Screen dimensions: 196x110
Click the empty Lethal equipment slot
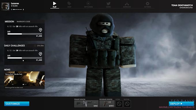119,104
